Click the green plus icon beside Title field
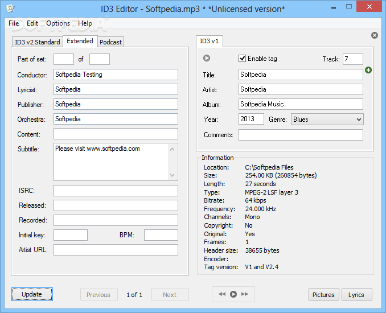 [x=368, y=70]
